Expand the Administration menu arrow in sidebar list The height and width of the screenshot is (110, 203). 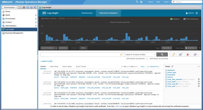pos(36,26)
